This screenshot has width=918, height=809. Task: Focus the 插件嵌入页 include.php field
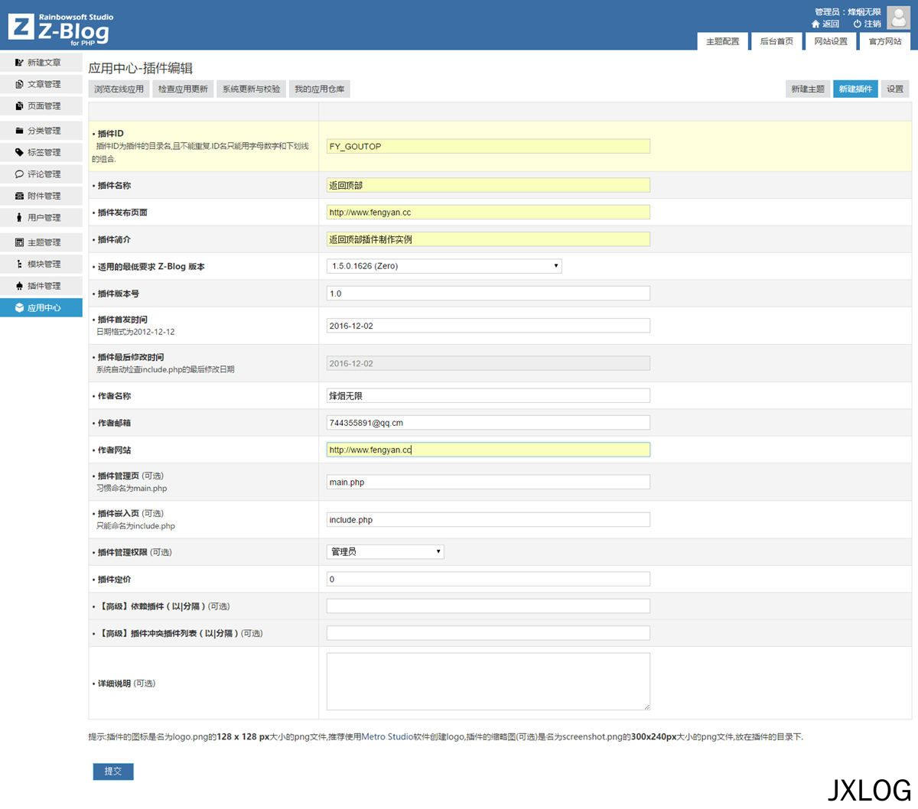coord(488,520)
